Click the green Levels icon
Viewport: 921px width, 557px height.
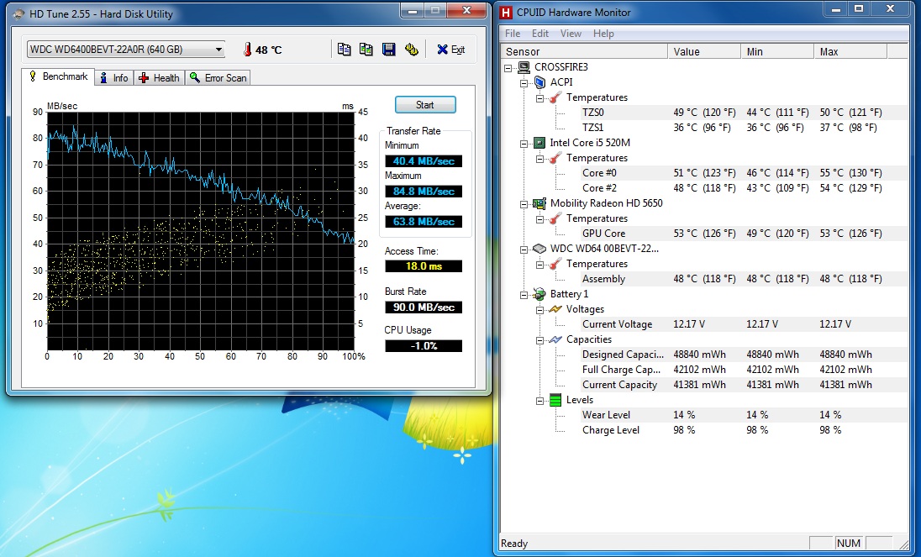click(555, 400)
